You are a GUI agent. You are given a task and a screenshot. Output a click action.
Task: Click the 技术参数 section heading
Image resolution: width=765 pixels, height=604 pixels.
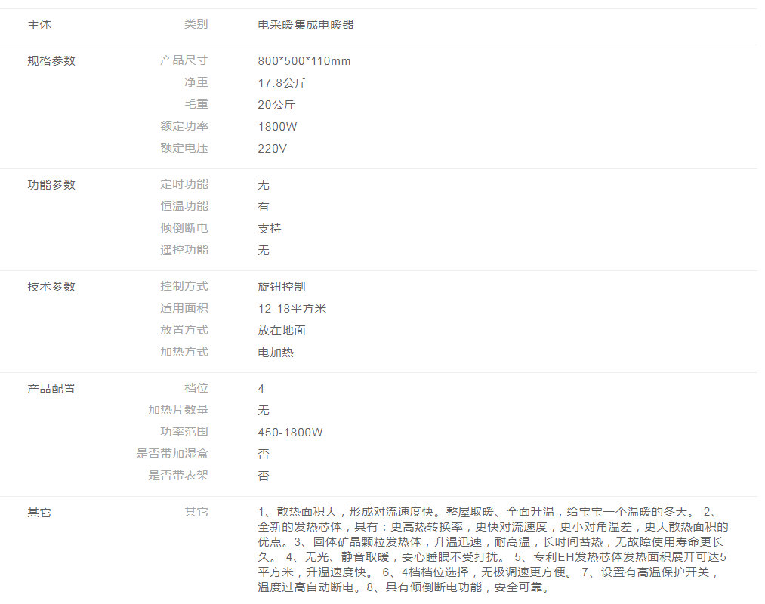pos(51,287)
